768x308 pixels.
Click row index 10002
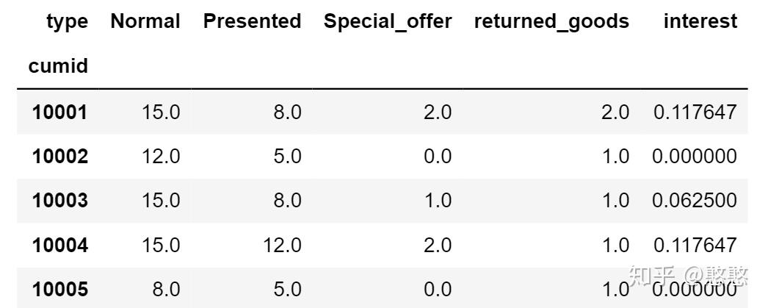tap(59, 157)
